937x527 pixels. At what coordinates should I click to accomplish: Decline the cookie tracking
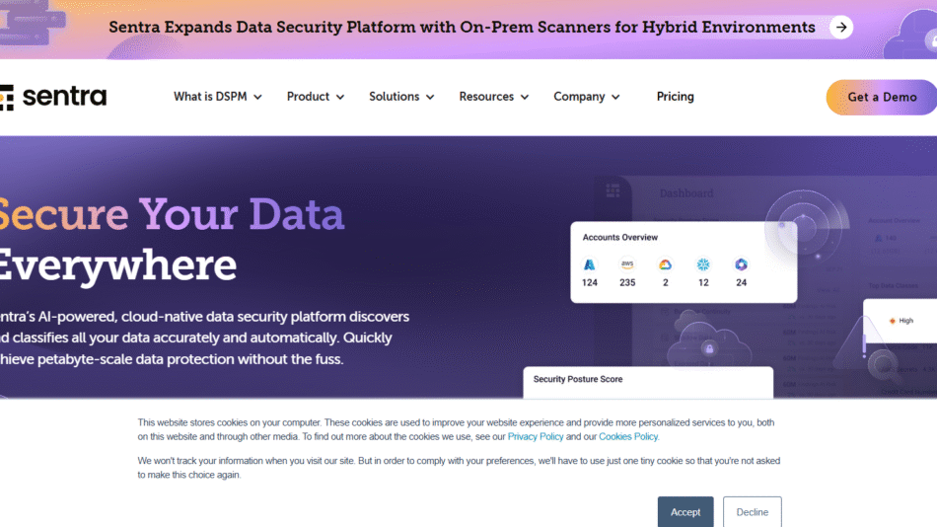(x=752, y=512)
